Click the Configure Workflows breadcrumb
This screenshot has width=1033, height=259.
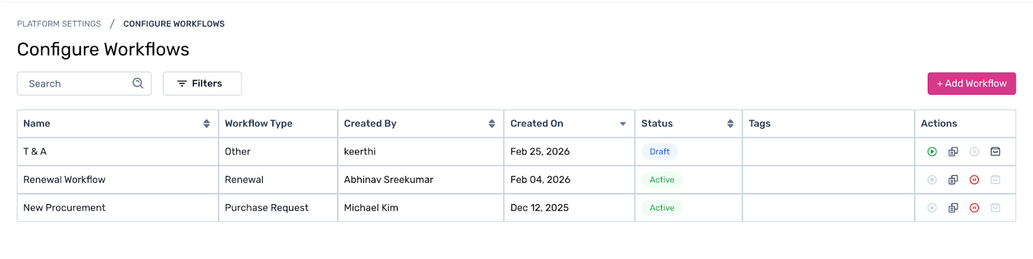174,24
